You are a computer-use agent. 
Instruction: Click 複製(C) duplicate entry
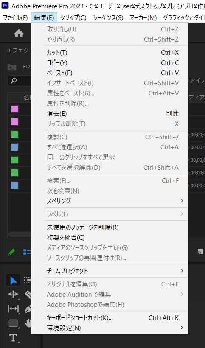point(110,137)
